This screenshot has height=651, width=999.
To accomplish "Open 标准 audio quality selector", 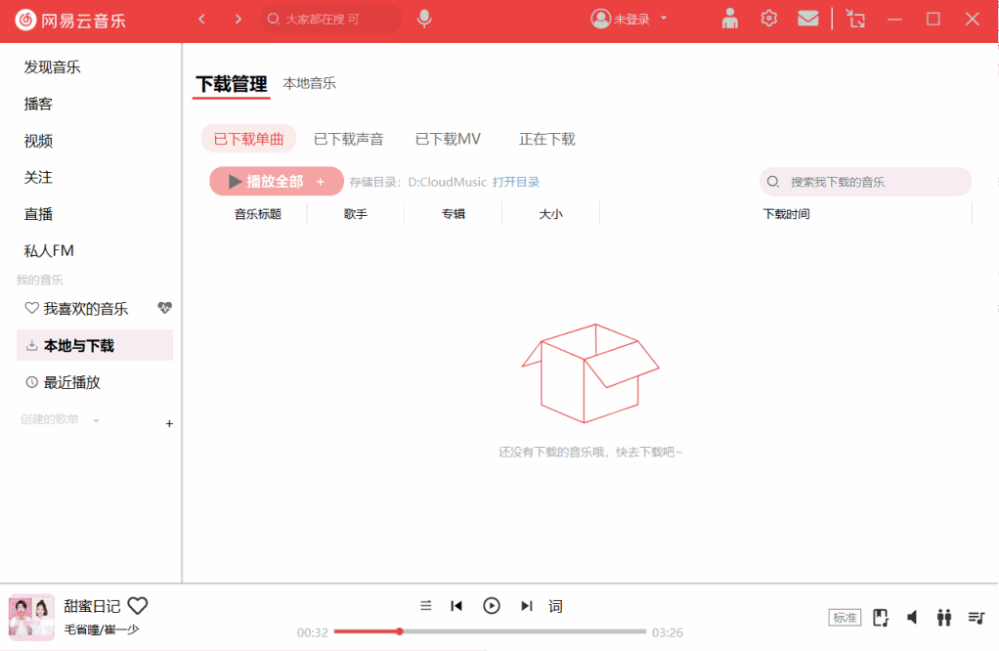I will point(845,618).
